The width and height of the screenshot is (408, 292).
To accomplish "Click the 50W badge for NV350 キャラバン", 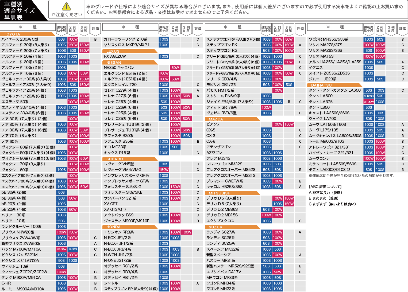I will click(x=175, y=68).
